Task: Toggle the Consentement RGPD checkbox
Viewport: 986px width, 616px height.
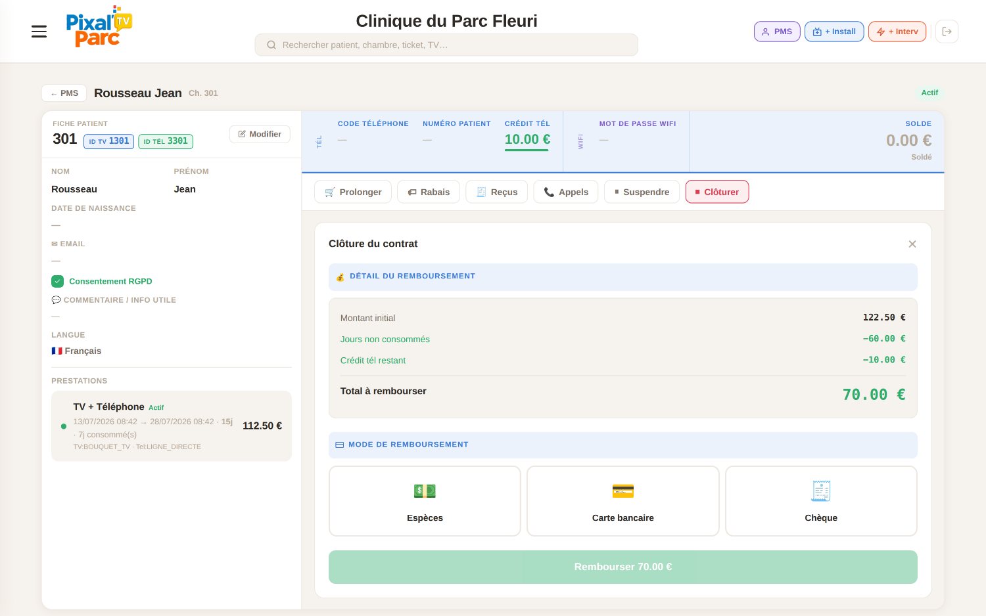Action: (x=57, y=281)
